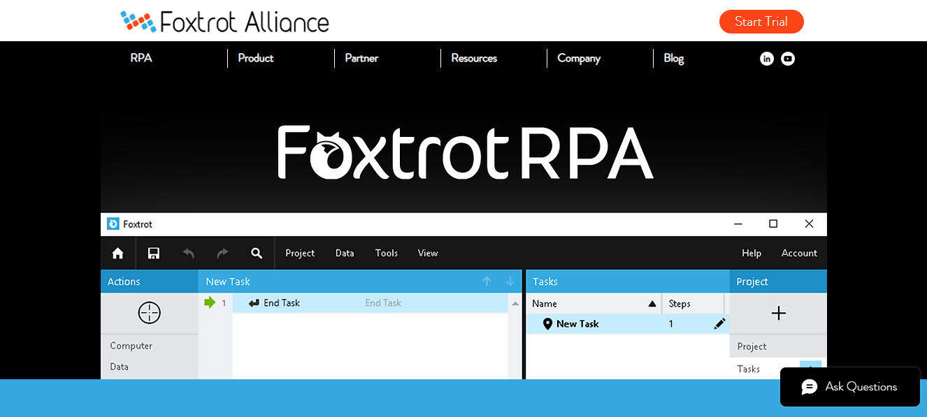Viewport: 927px width, 417px height.
Task: Click the location pin beside New Task
Action: pyautogui.click(x=547, y=323)
